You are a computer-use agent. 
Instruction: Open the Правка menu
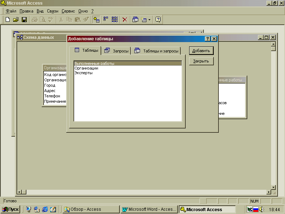point(26,11)
